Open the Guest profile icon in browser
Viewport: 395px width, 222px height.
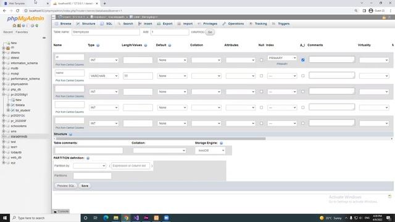[x=371, y=11]
